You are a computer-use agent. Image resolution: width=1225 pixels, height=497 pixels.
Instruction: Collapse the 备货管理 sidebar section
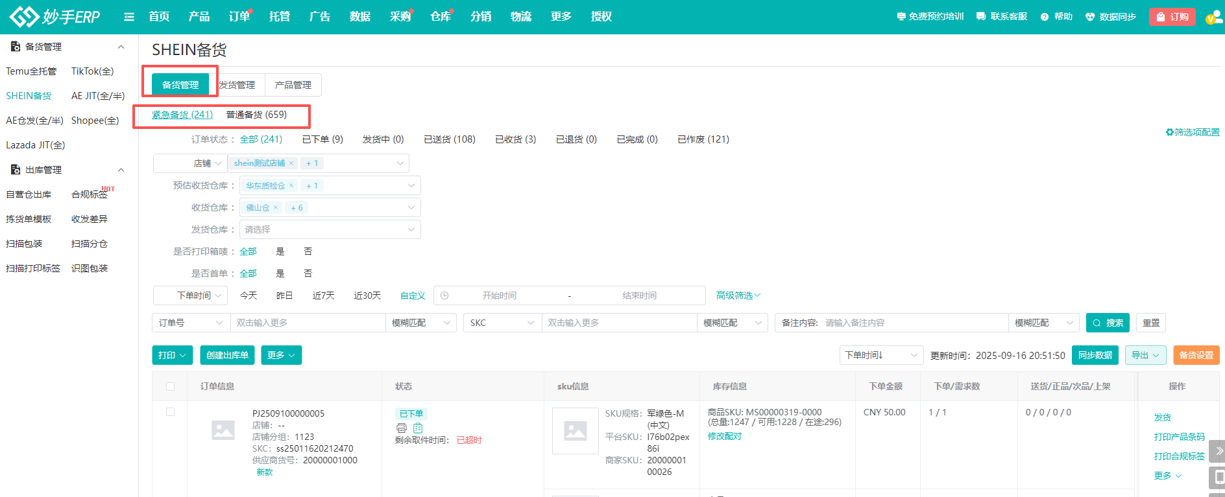[x=121, y=47]
